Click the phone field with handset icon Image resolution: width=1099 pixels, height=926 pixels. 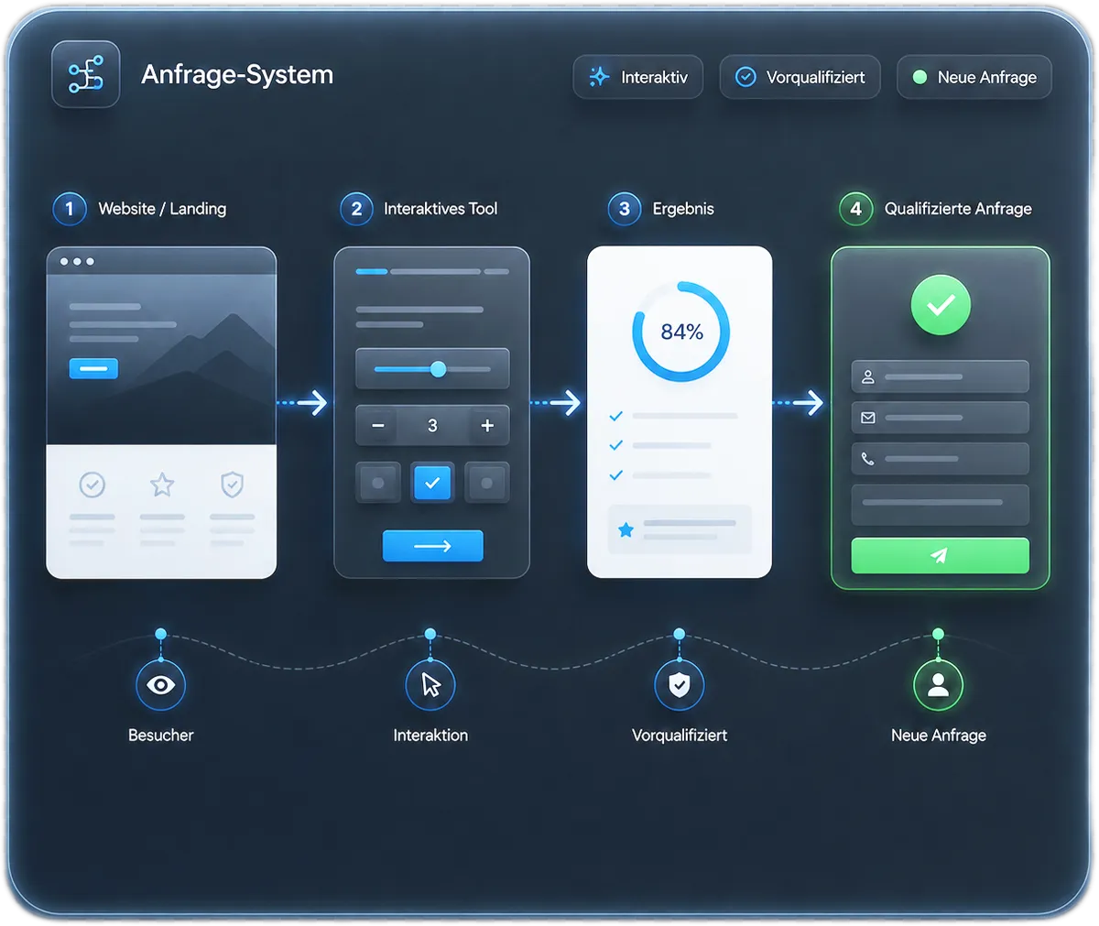coord(940,459)
